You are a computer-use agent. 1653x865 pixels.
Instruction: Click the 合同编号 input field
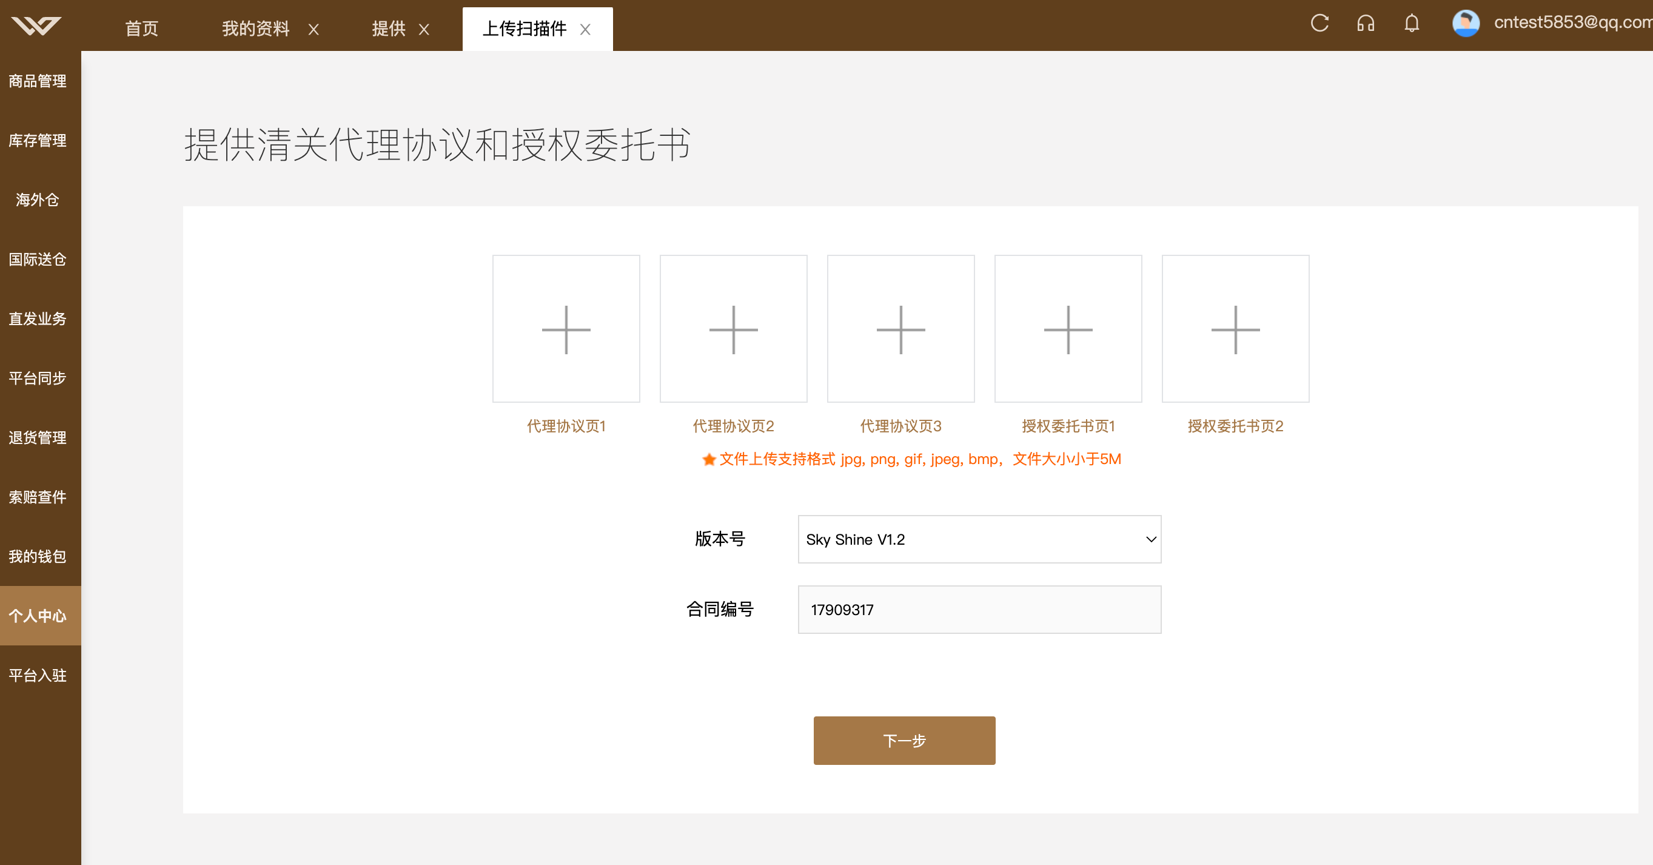tap(979, 610)
